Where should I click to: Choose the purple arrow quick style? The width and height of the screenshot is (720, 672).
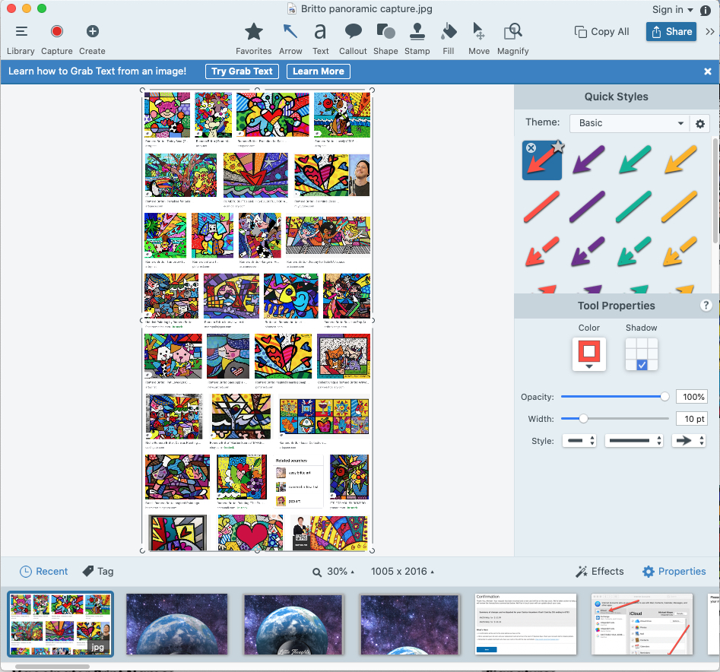coord(588,160)
